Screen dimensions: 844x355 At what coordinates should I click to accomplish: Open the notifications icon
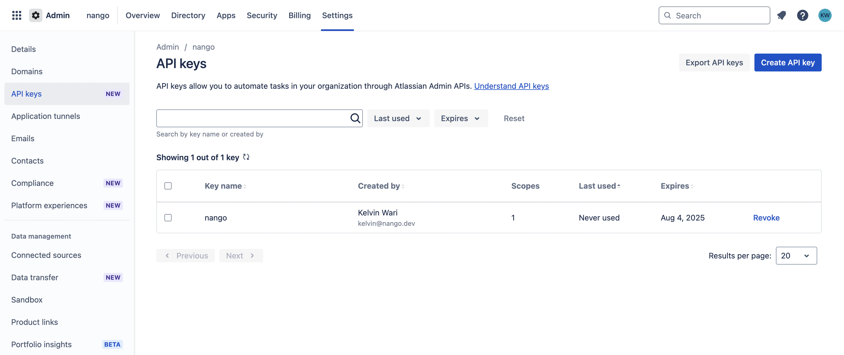point(781,15)
